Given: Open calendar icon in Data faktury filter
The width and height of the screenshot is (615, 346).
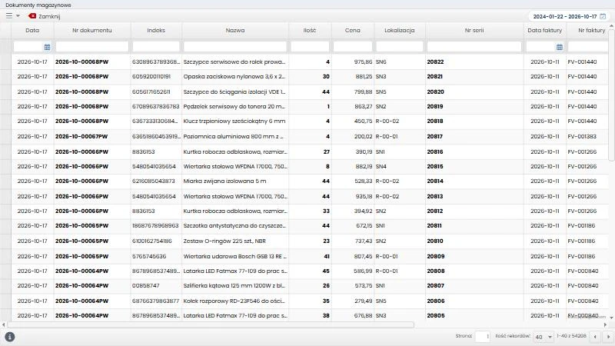Looking at the screenshot, I should tap(560, 47).
